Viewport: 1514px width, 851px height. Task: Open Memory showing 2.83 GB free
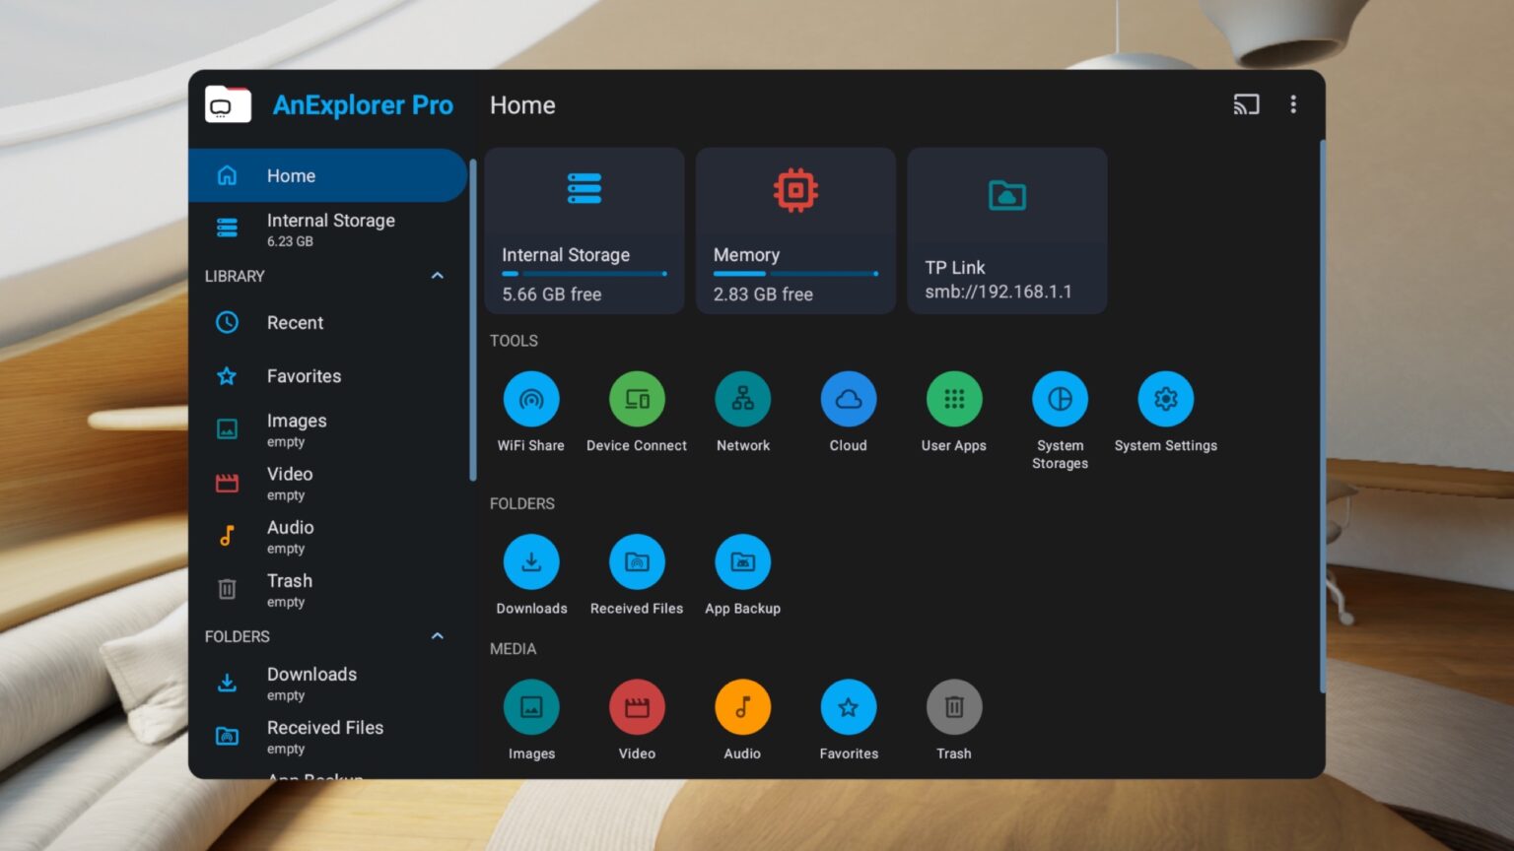pos(795,230)
